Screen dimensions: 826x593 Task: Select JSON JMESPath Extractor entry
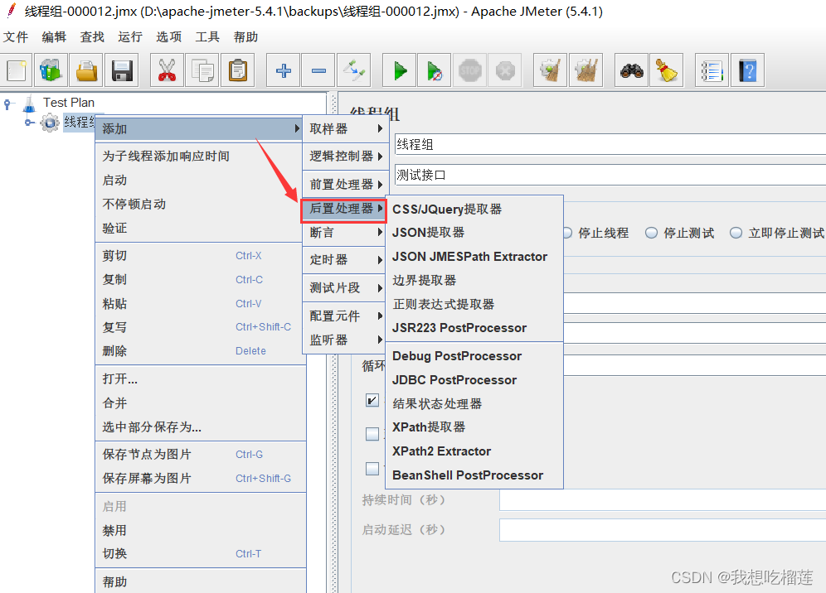point(474,257)
